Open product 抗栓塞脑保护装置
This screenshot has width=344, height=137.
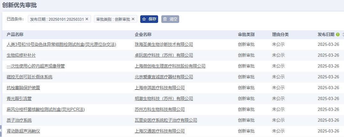coord(23,88)
